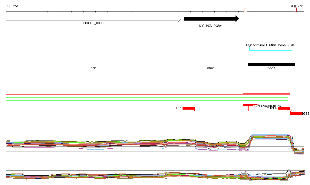Select the red D333 block
This screenshot has width=310, height=185.
click(x=296, y=114)
